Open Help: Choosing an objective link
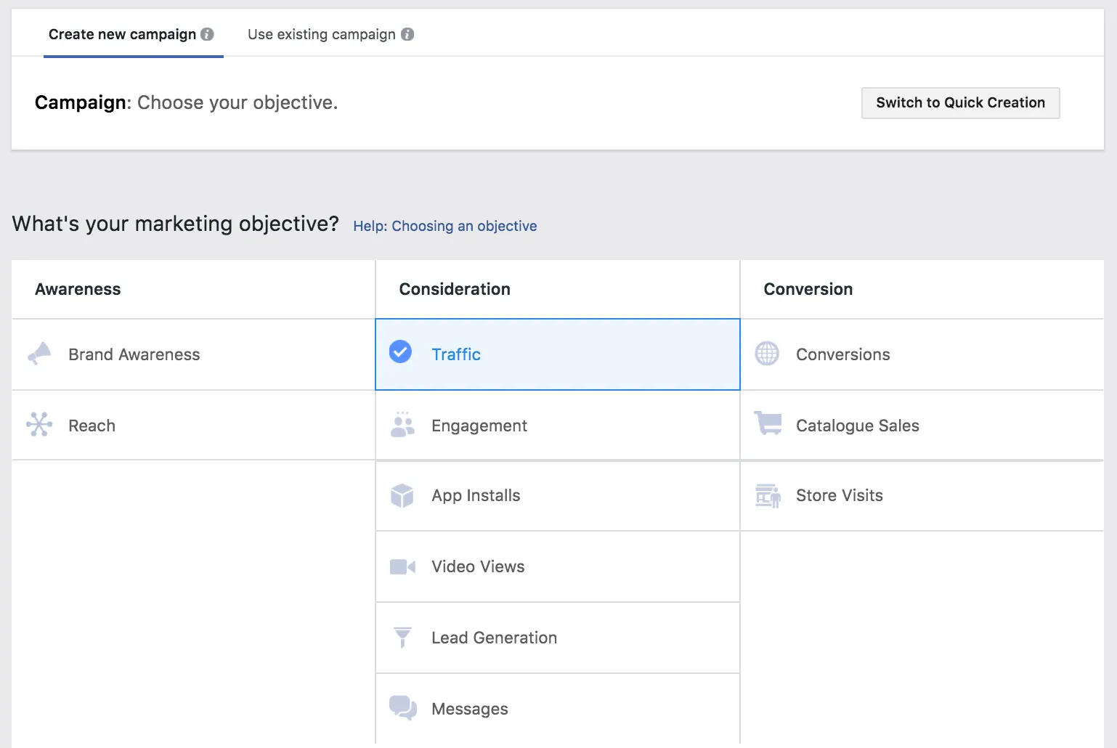The height and width of the screenshot is (748, 1117). click(x=444, y=226)
